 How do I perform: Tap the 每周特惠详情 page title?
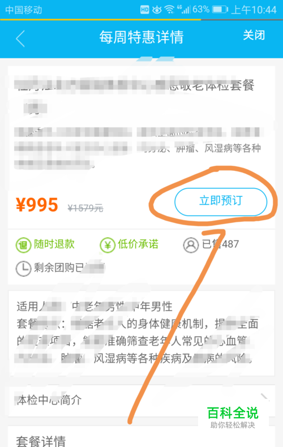tap(141, 37)
